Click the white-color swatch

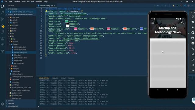[68, 26]
